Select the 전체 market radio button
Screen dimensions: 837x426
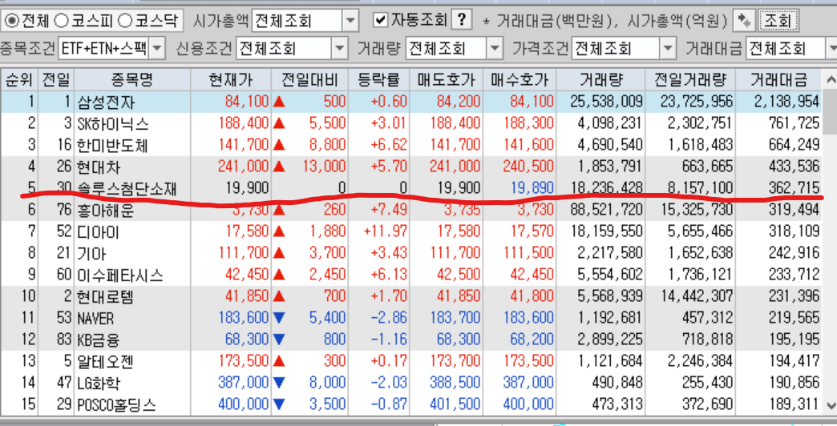(x=12, y=21)
